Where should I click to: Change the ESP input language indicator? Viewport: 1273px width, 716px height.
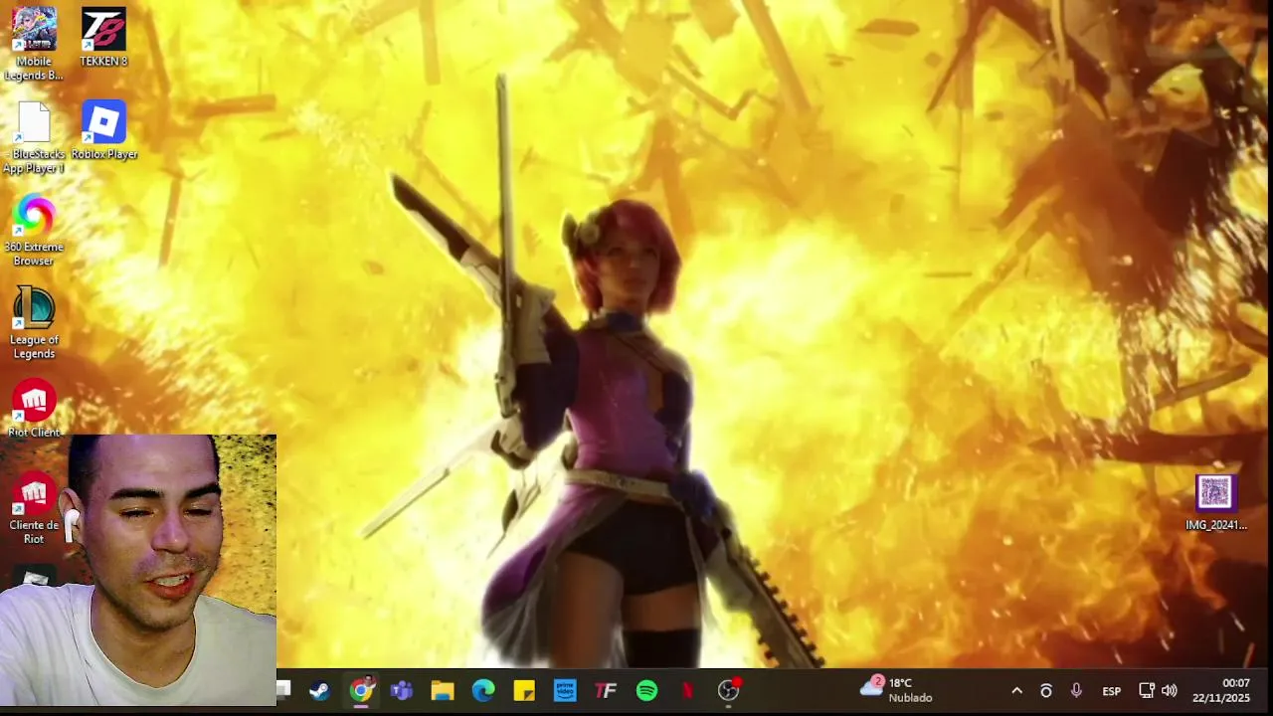coord(1112,691)
